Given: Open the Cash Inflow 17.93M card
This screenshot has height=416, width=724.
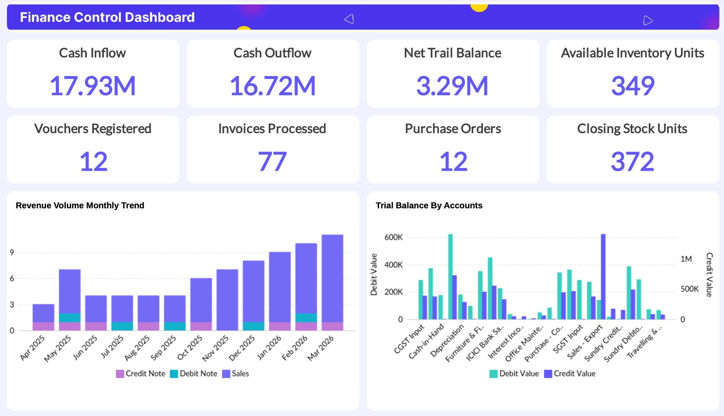Looking at the screenshot, I should tap(93, 74).
